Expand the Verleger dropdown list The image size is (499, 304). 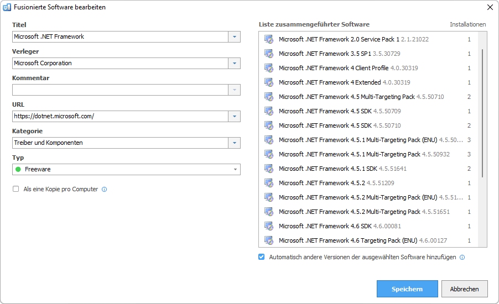click(x=235, y=63)
